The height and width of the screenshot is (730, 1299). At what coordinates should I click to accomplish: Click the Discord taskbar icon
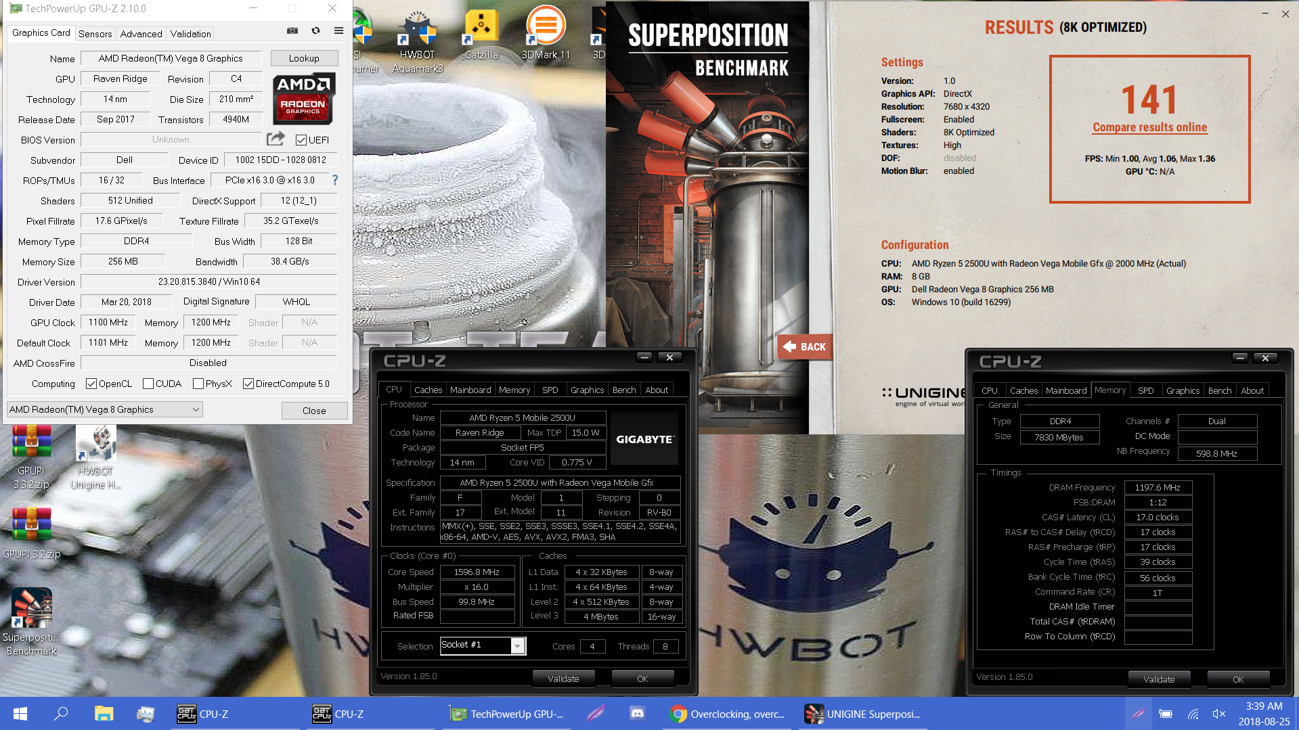click(x=637, y=714)
